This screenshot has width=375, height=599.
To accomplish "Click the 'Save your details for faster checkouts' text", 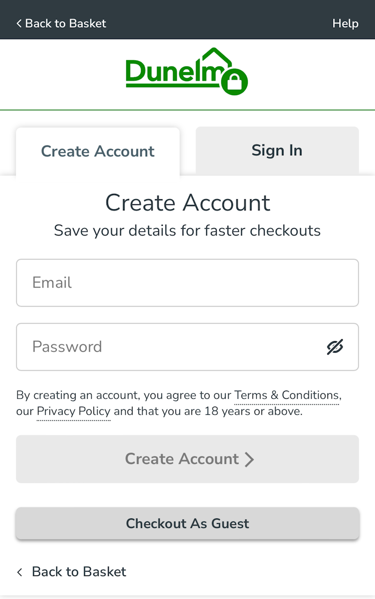I will (187, 231).
